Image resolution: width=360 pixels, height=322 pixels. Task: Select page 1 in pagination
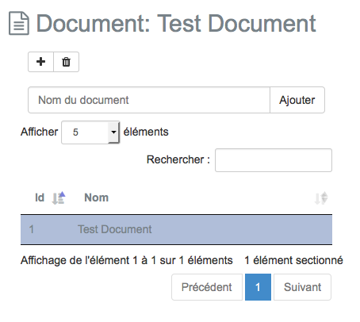(x=258, y=287)
